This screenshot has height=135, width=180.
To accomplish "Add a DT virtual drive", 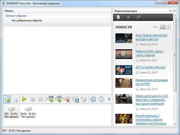I will 50,99.
